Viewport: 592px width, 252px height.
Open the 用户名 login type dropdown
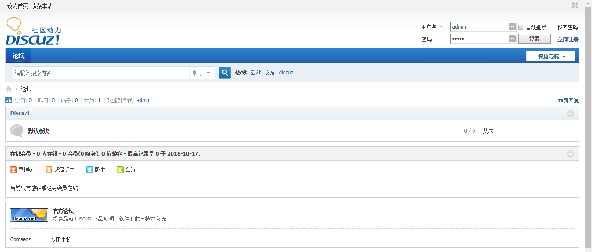[432, 27]
